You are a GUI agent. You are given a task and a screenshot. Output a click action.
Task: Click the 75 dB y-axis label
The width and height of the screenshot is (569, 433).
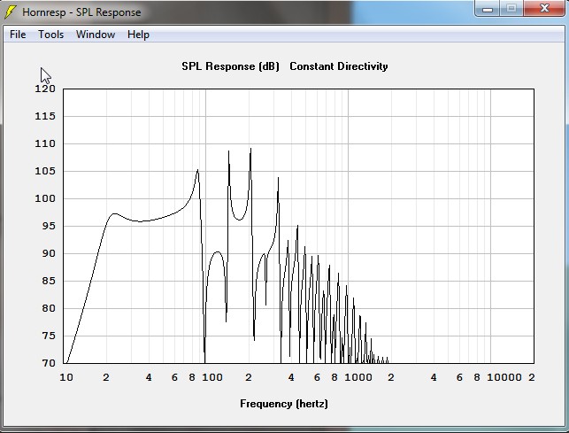click(x=49, y=336)
